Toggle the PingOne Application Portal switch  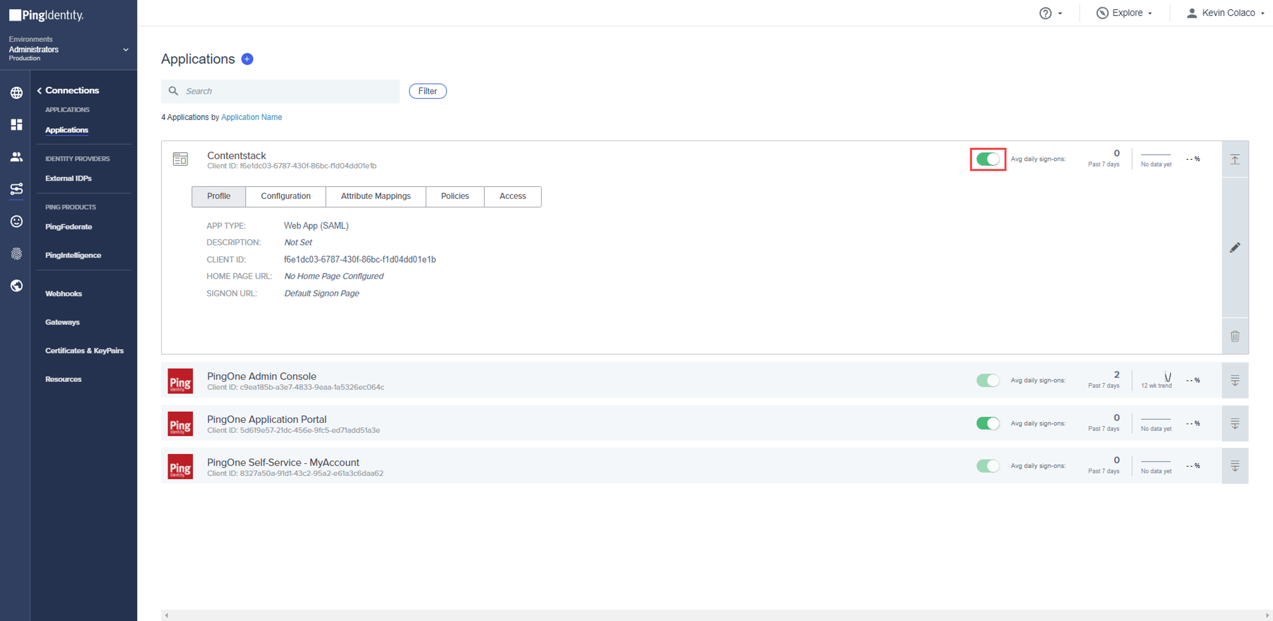[987, 423]
